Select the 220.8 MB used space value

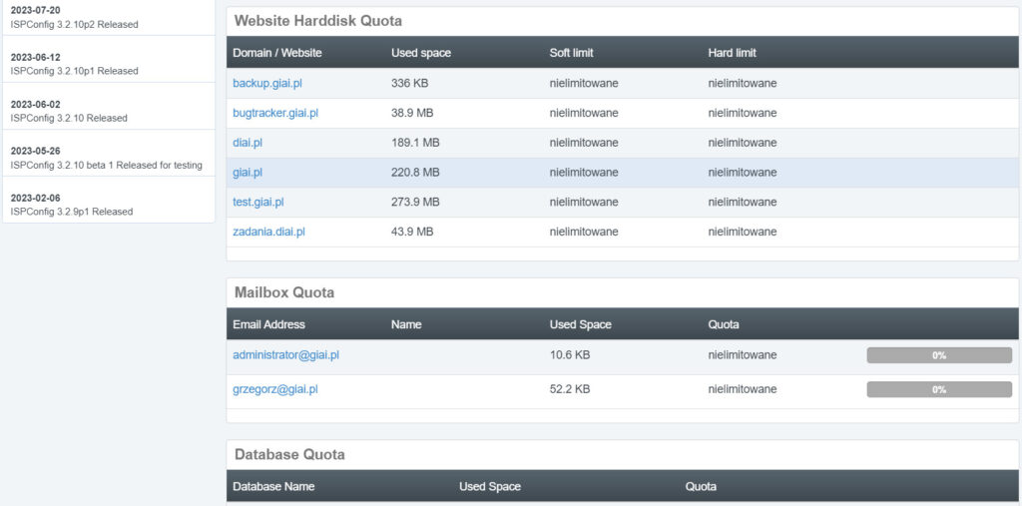point(415,172)
